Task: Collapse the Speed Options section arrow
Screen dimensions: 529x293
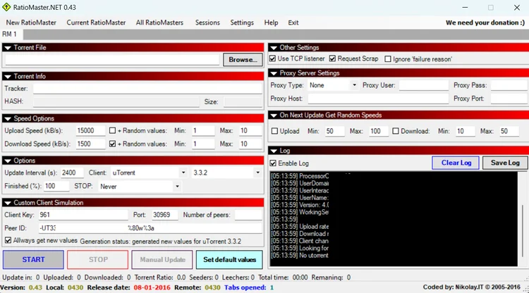Action: coord(8,118)
